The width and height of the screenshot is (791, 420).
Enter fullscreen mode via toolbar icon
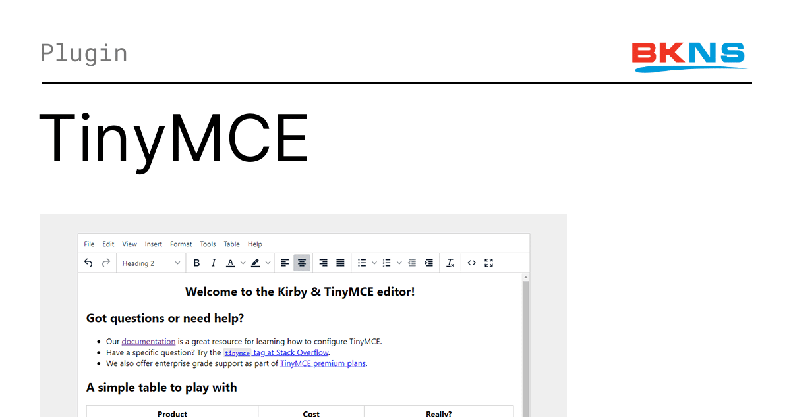point(488,263)
